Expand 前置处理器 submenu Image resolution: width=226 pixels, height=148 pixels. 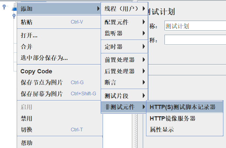124,60
